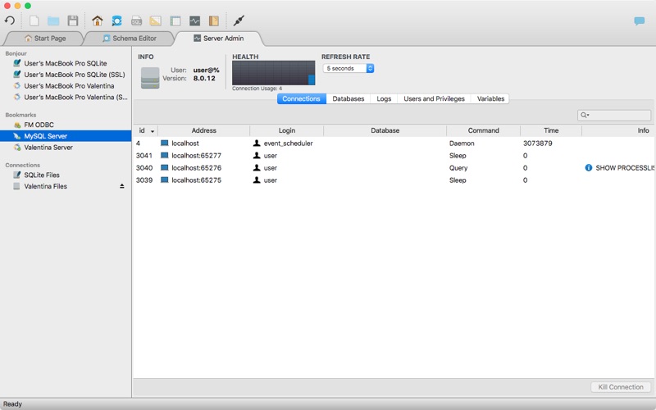Click the connect plug icon
The height and width of the screenshot is (410, 656).
pyautogui.click(x=239, y=20)
